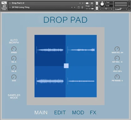This screenshot has width=131, height=120.
Task: Click the SPEED knob
Action: [x=14, y=49]
